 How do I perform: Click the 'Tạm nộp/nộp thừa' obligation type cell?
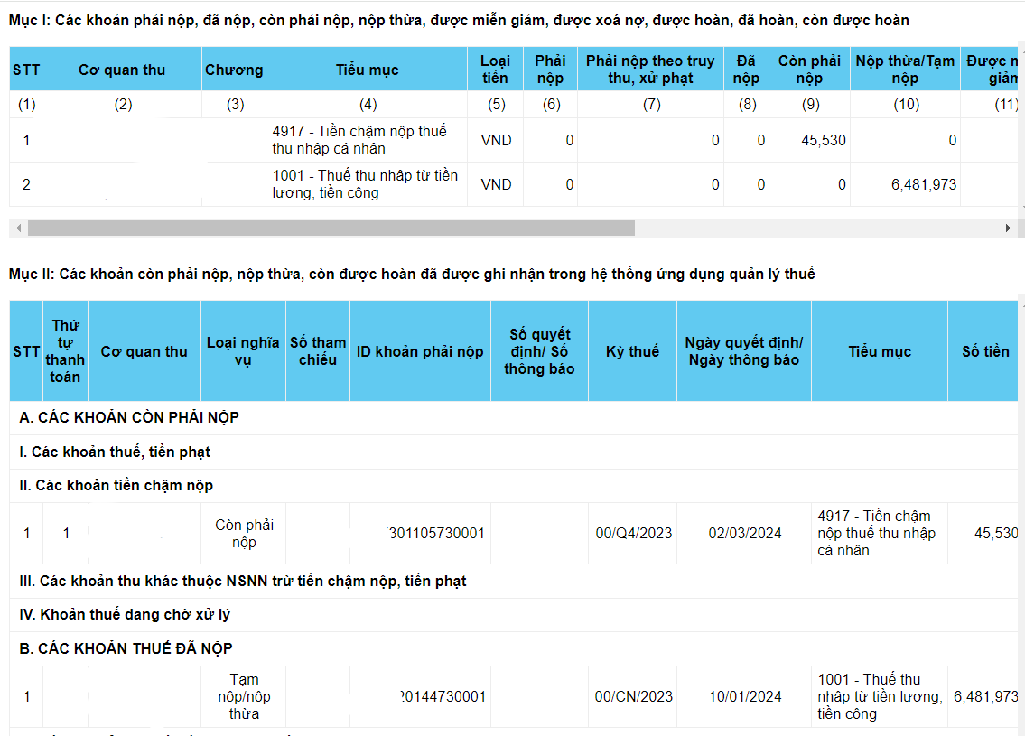pyautogui.click(x=244, y=696)
